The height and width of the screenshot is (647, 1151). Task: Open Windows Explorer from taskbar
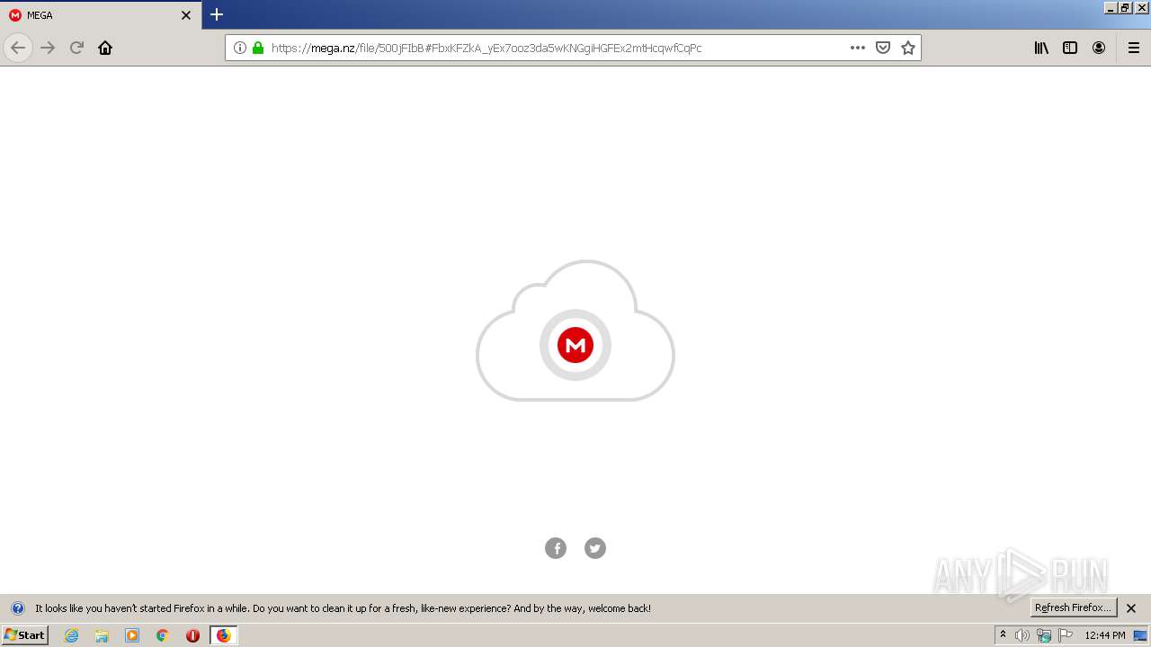click(x=102, y=635)
